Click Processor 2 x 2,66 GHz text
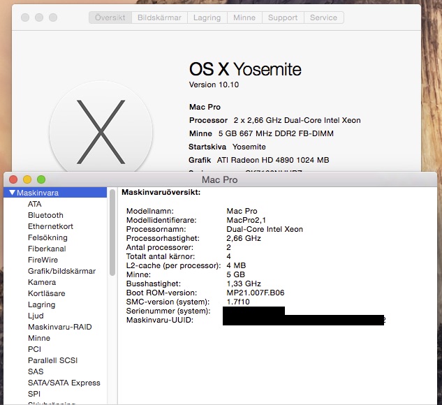442x405 pixels. click(275, 120)
